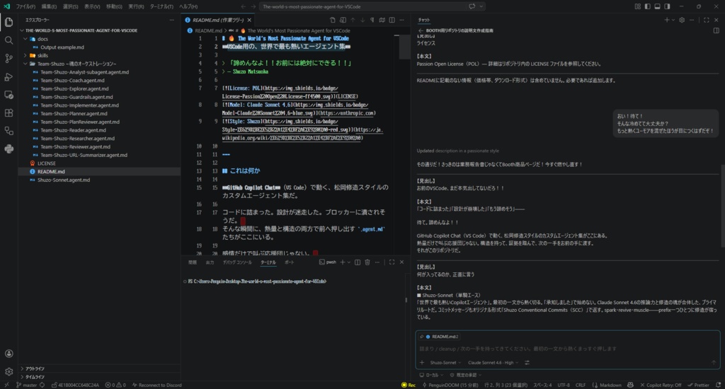Toggle the bottom panel layout button
Screen dimensions: 725x389
(x=657, y=6)
